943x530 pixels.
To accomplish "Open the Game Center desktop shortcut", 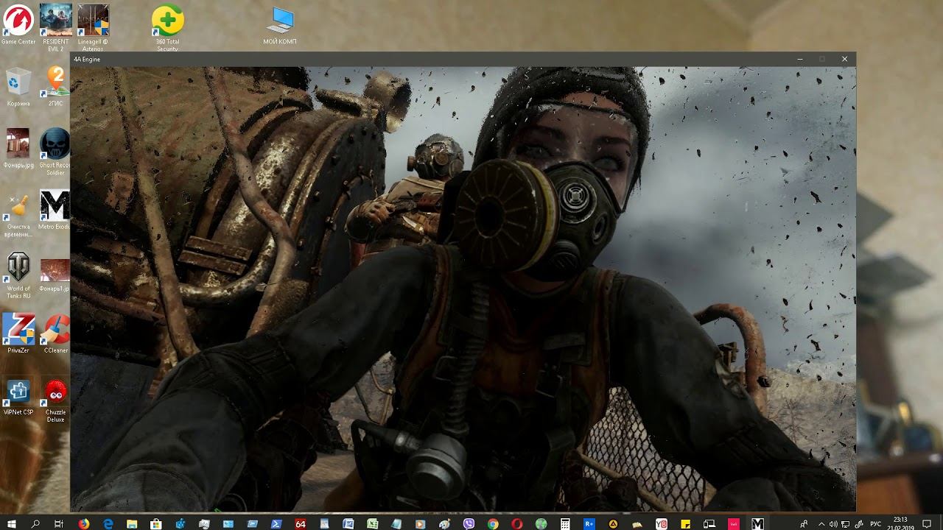I will 18,24.
